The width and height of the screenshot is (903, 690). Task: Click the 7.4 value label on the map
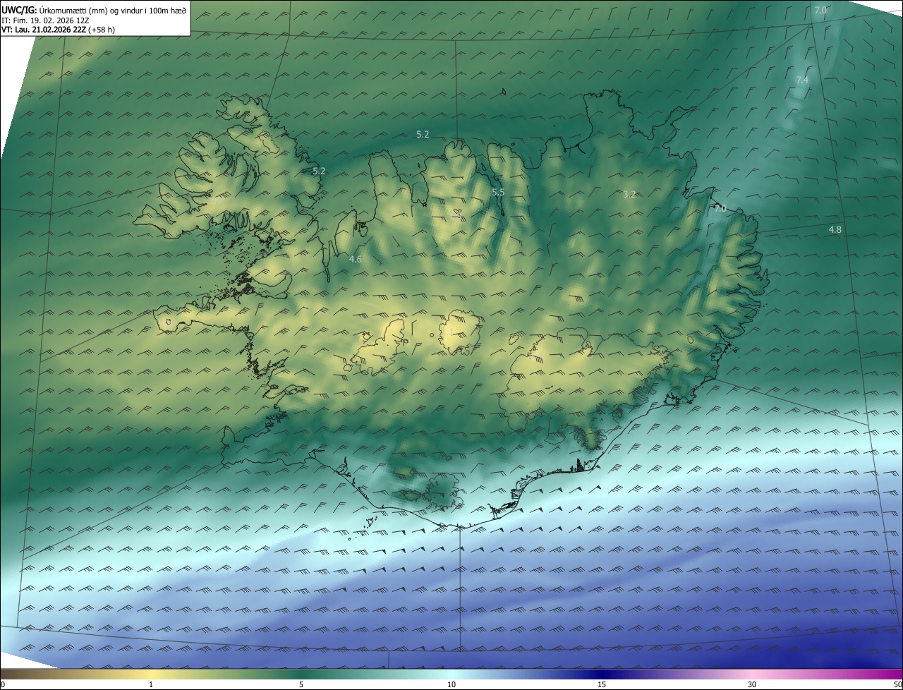[x=802, y=80]
